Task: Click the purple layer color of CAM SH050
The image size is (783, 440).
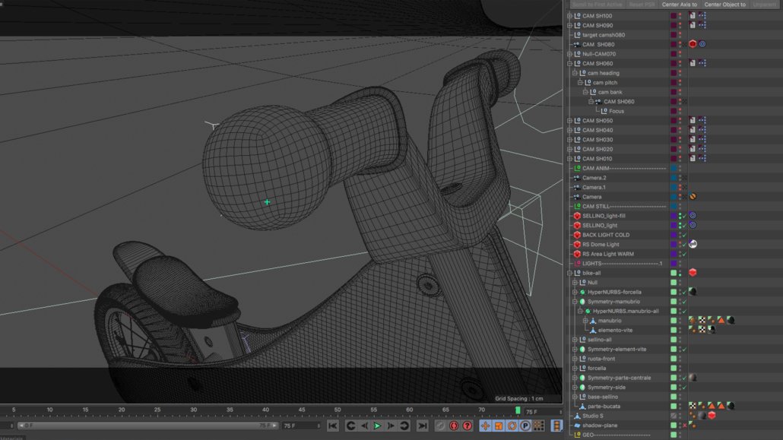Action: (x=673, y=120)
